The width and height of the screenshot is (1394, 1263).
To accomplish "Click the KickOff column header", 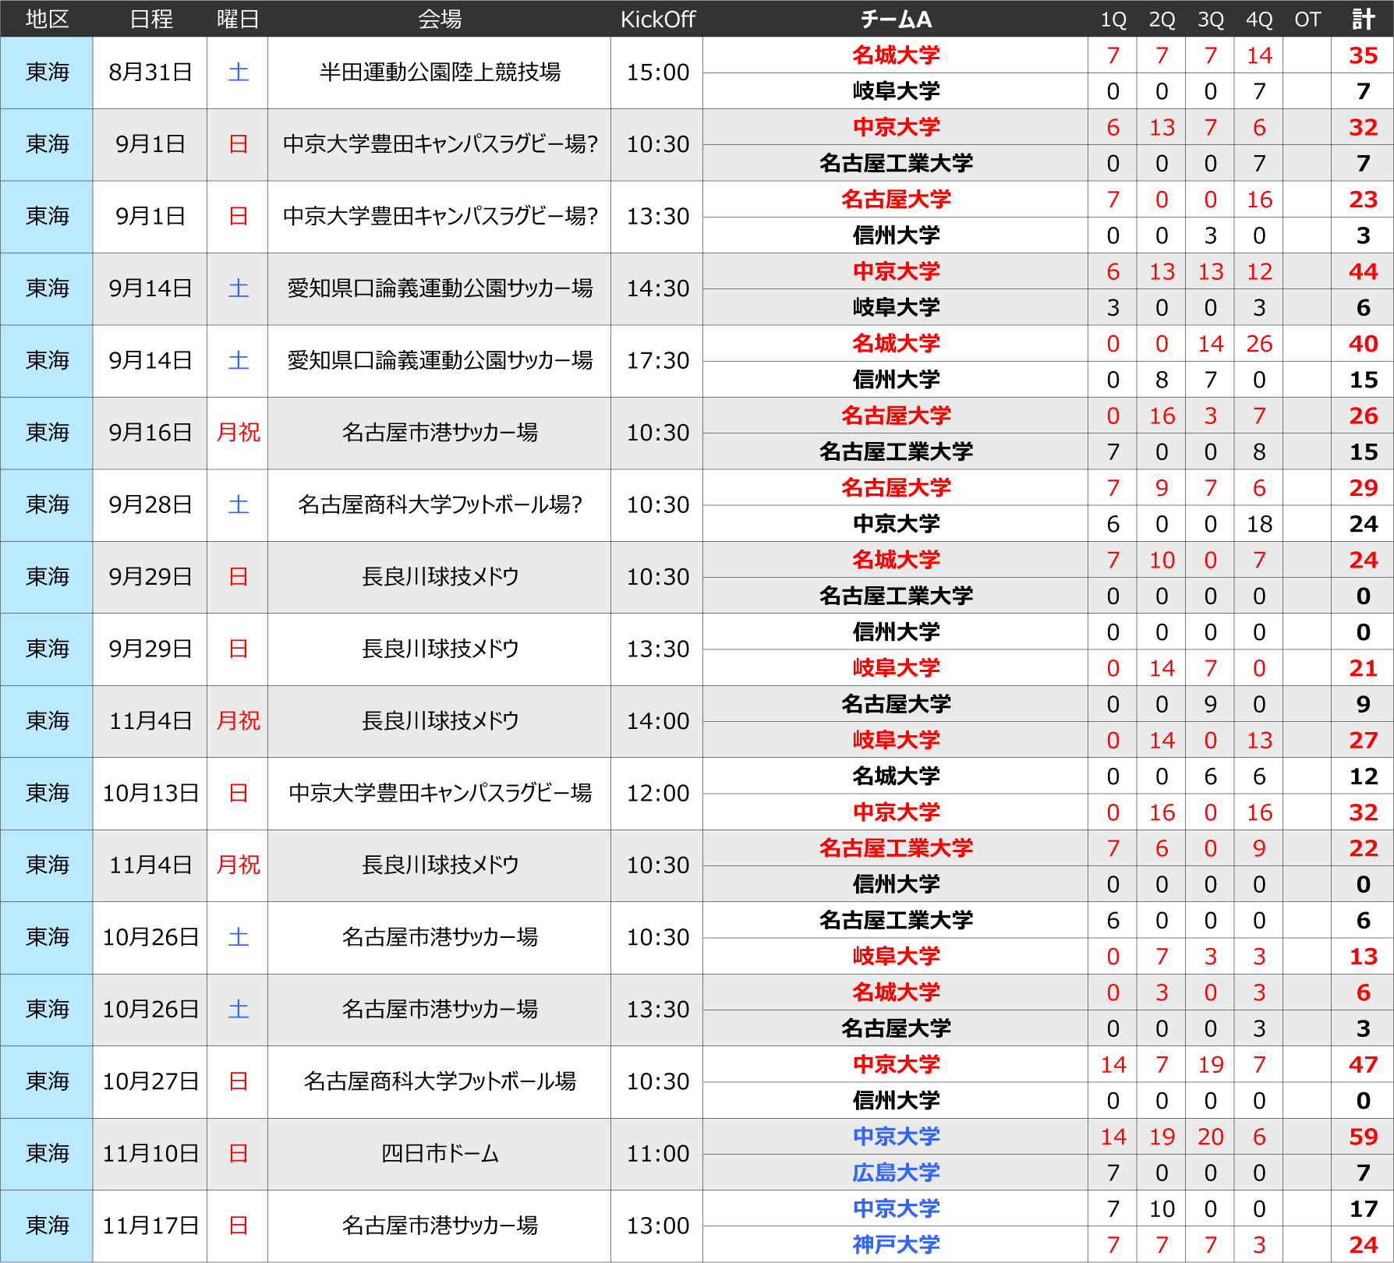I will tap(657, 19).
